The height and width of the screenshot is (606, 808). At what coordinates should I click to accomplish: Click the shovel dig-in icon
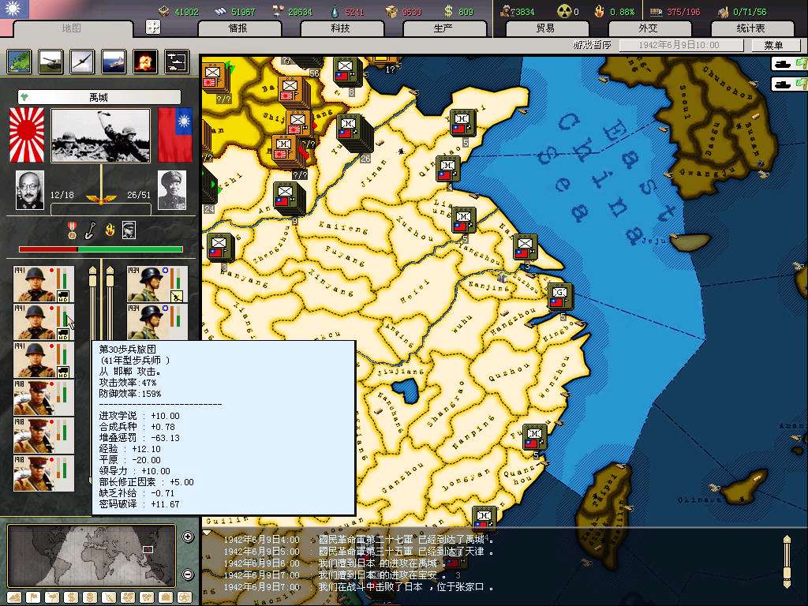(x=91, y=230)
